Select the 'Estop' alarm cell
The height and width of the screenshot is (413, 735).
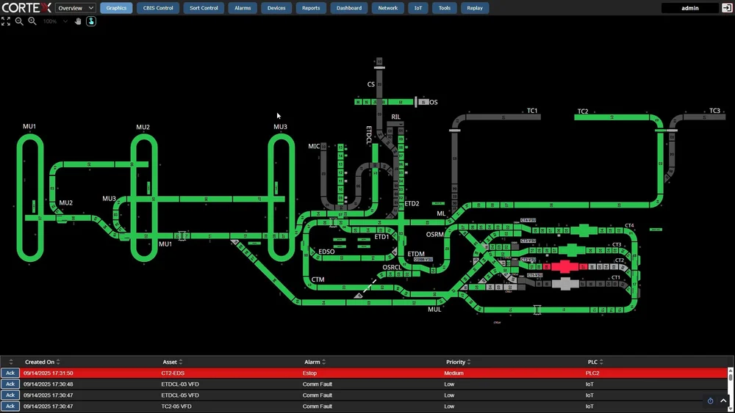click(310, 373)
